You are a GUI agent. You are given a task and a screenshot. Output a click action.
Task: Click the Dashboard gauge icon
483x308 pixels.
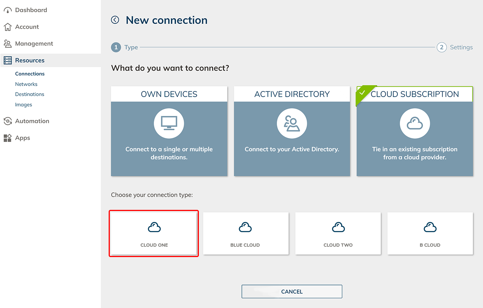8,10
